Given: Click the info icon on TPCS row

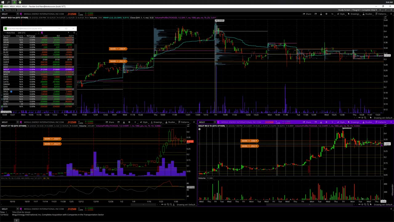Looking at the screenshot, I should [11, 92].
